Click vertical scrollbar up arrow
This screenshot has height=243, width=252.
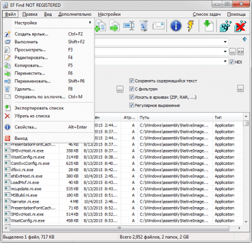point(246,116)
